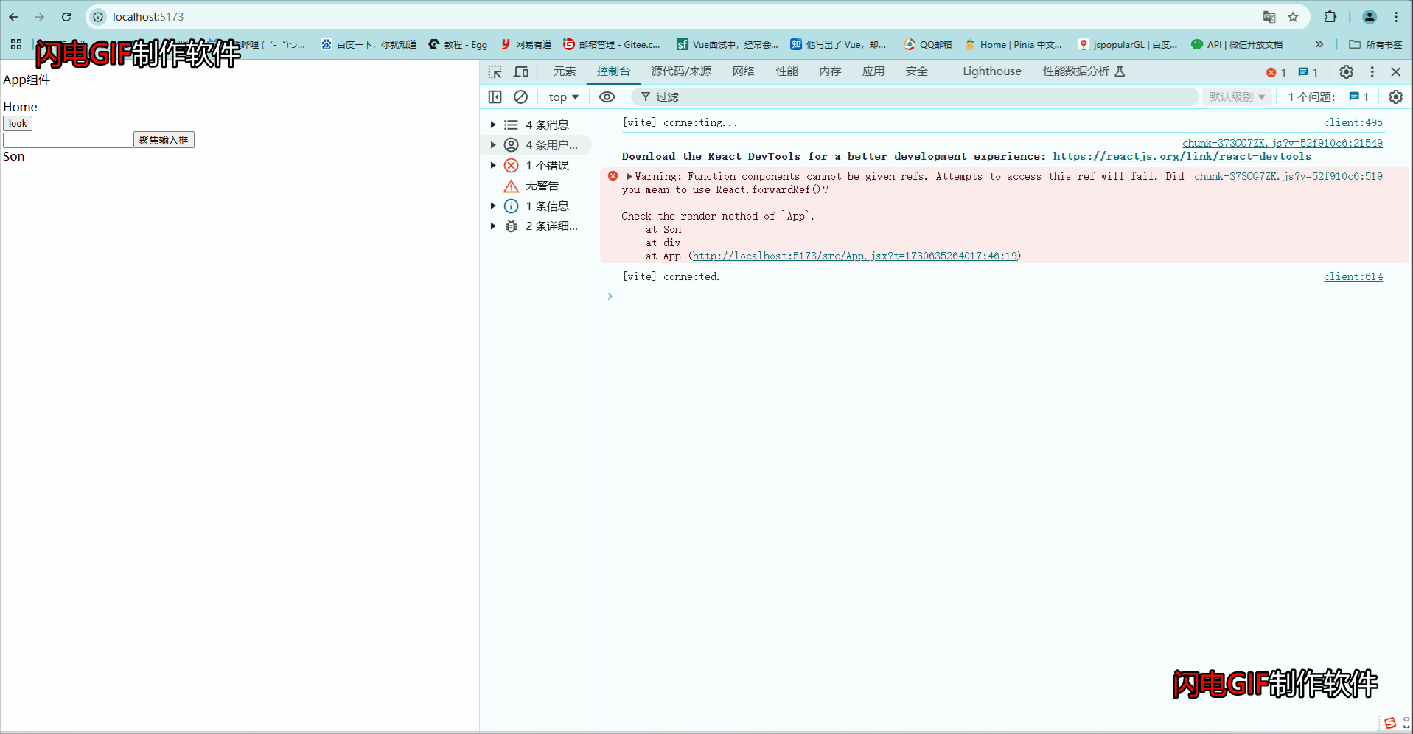This screenshot has height=734, width=1413.
Task: View site information for localhost
Action: tap(98, 17)
